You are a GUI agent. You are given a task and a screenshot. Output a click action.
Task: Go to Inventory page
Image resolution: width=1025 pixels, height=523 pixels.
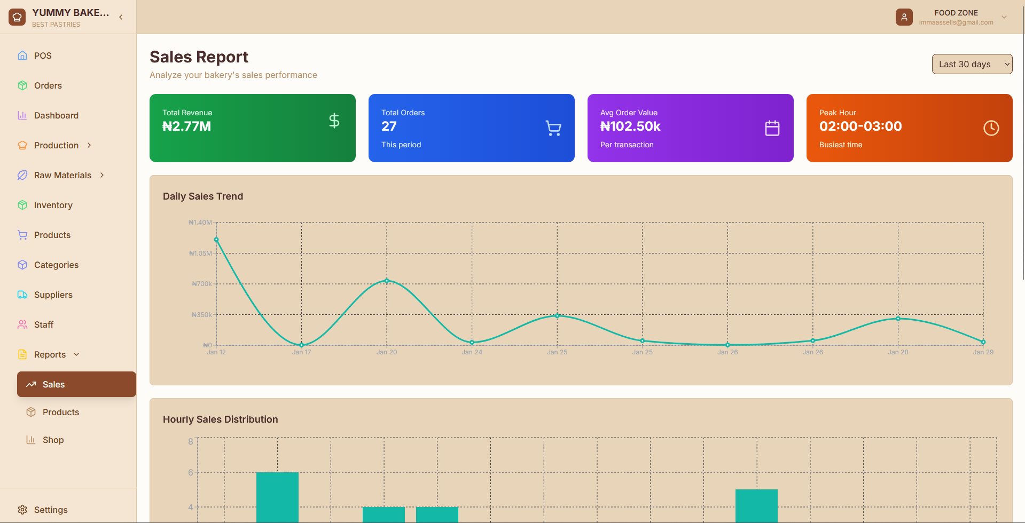[x=53, y=205]
